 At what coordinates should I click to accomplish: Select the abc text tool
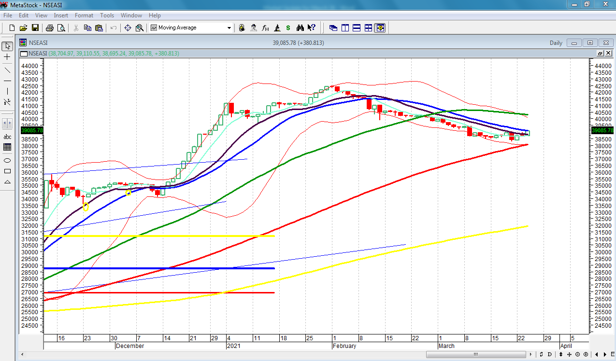tap(7, 137)
